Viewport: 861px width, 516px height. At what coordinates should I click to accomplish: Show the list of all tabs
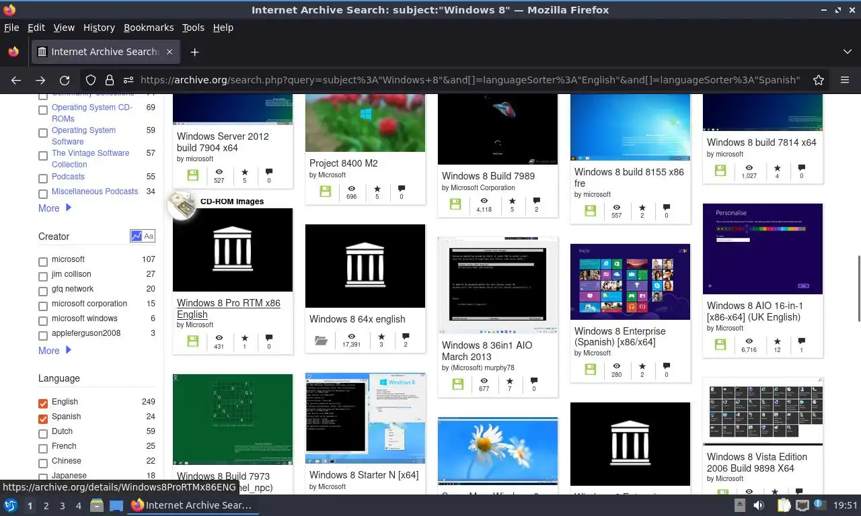(x=848, y=52)
